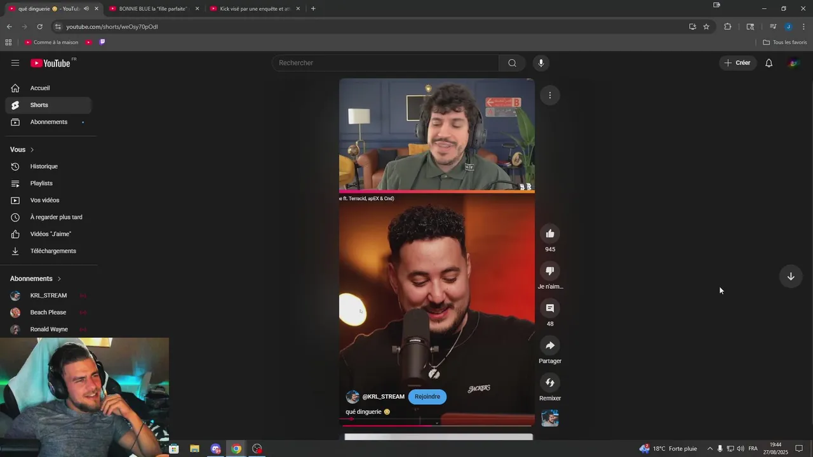Select Shorts in the sidebar
The image size is (813, 457).
(x=48, y=105)
